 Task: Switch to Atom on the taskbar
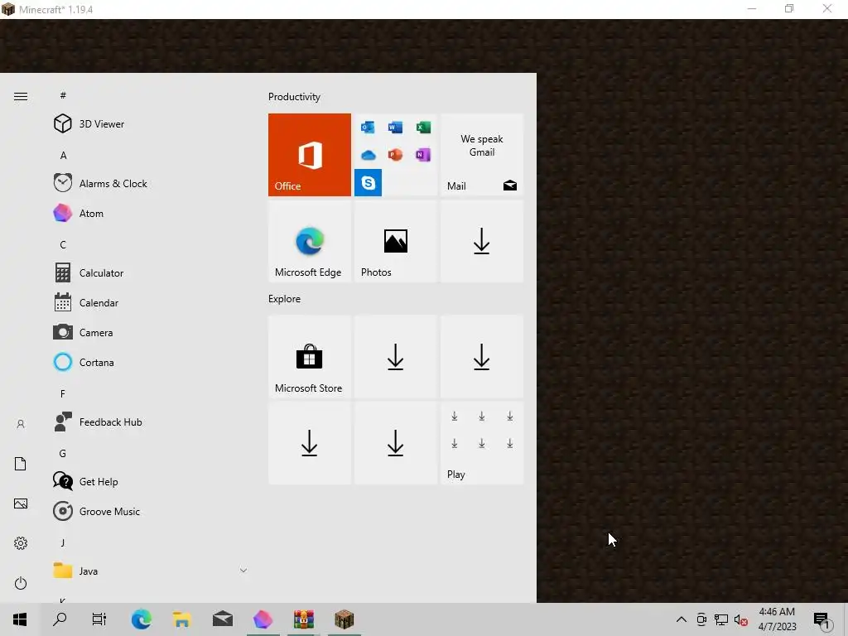click(263, 619)
